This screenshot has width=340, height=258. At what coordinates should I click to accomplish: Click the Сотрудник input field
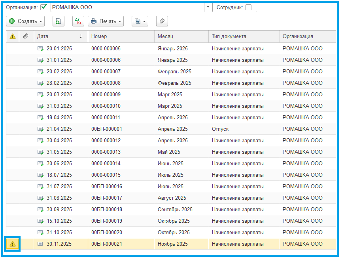[x=297, y=8]
